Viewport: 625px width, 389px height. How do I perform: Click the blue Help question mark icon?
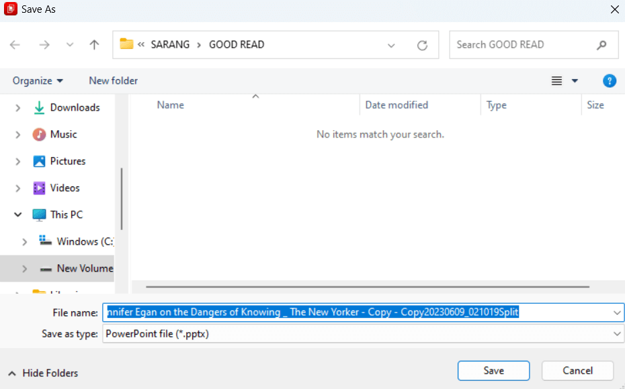(609, 81)
